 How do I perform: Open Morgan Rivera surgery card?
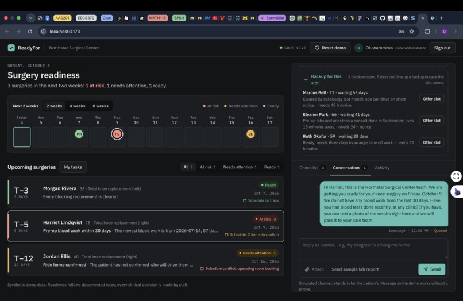click(146, 192)
